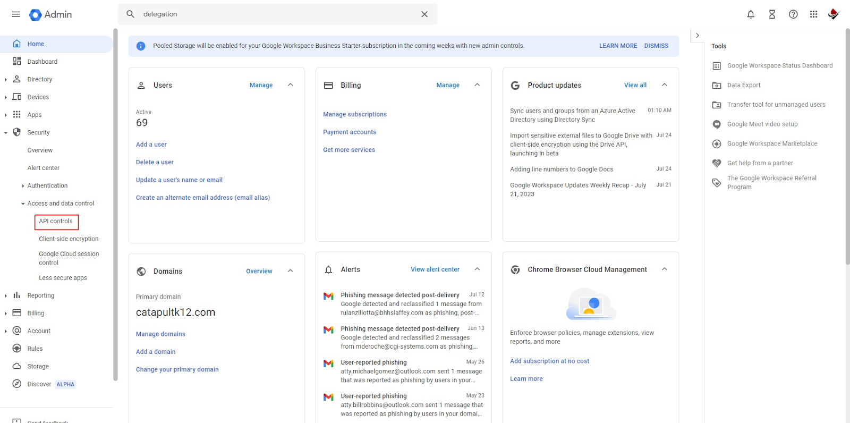Expand the Directory tree arrow
Image resolution: width=850 pixels, height=423 pixels.
point(5,80)
